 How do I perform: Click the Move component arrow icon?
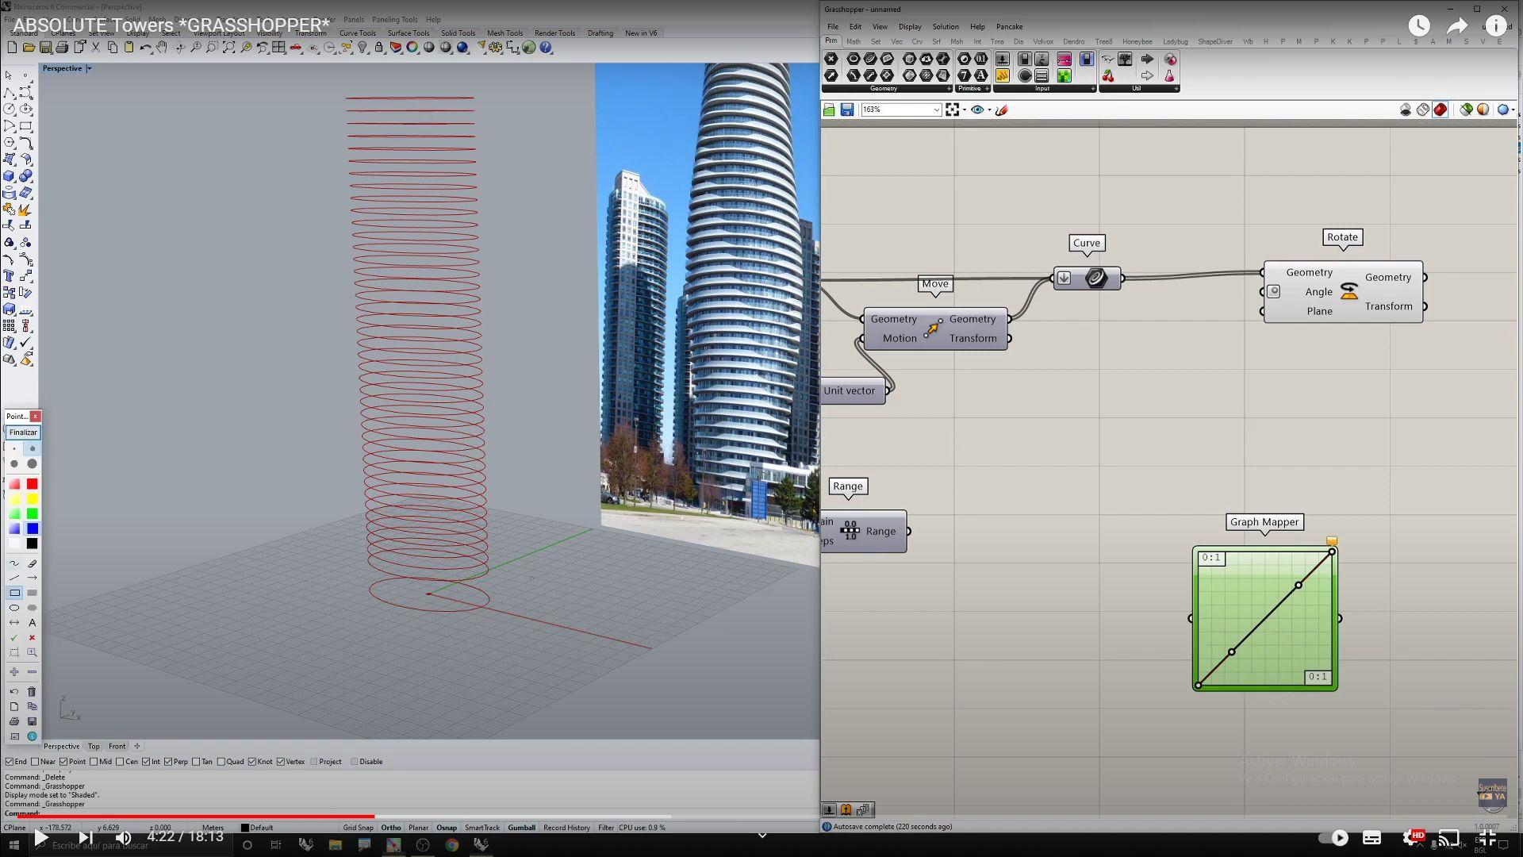[933, 328]
